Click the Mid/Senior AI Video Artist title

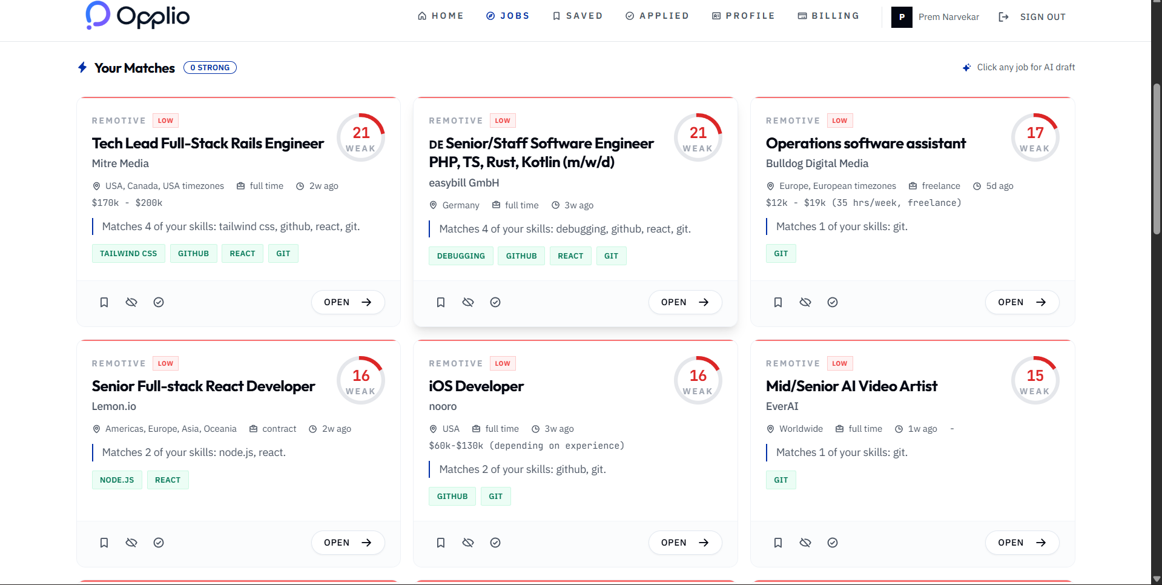851,386
